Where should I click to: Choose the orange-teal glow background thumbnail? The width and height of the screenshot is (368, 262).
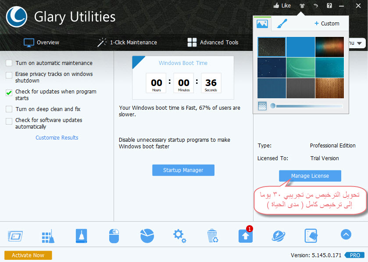(x=329, y=47)
